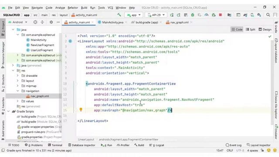The height and width of the screenshot is (157, 279).
Task: Open Project panel settings gear
Action: point(51,22)
